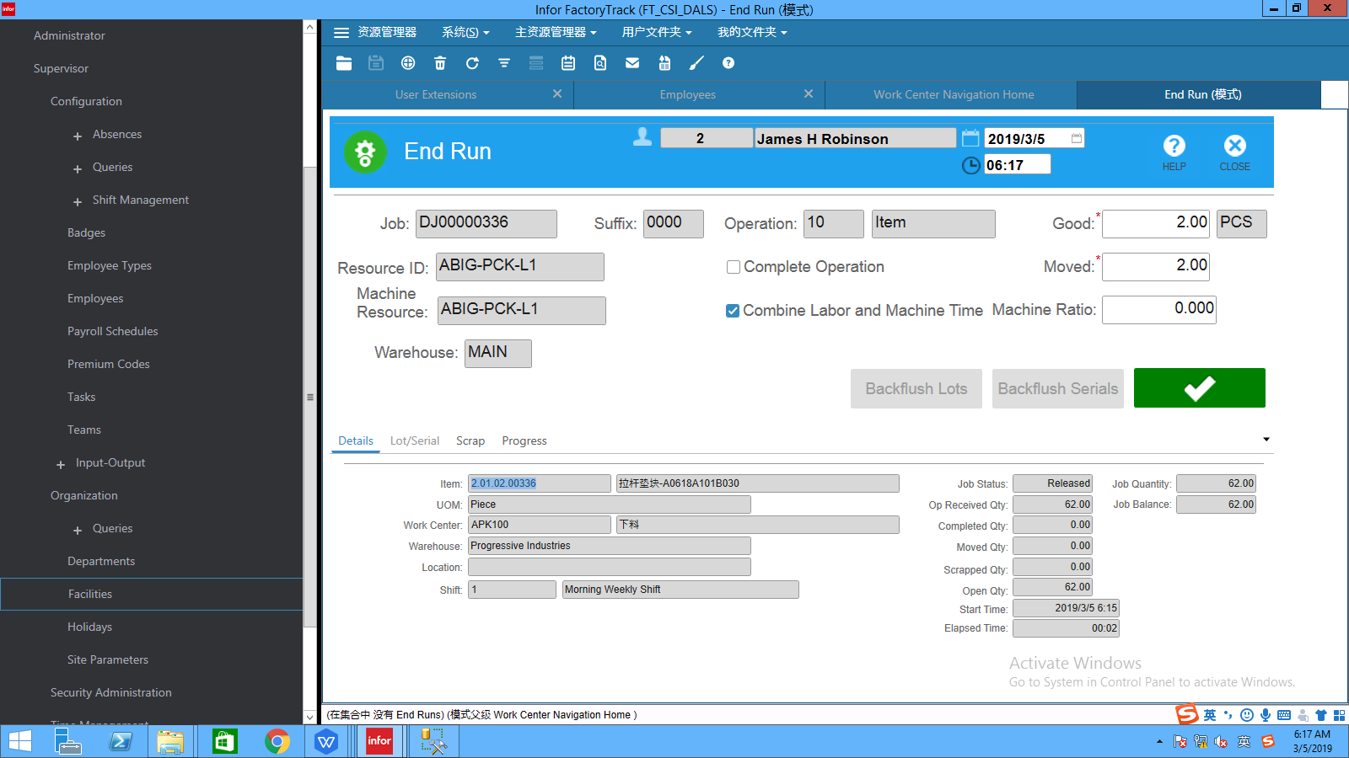Switch to the User Extensions tab

pyautogui.click(x=436, y=94)
